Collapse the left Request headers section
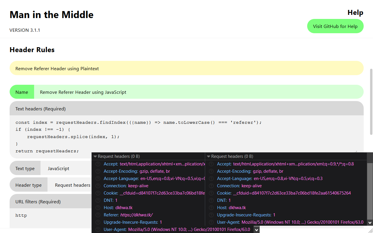Viewport: 373px width, 233px height. (95, 156)
